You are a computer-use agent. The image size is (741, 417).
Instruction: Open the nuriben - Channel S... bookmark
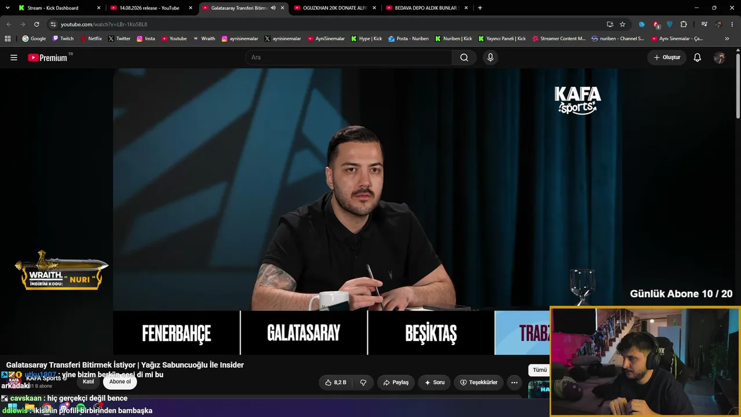click(618, 39)
